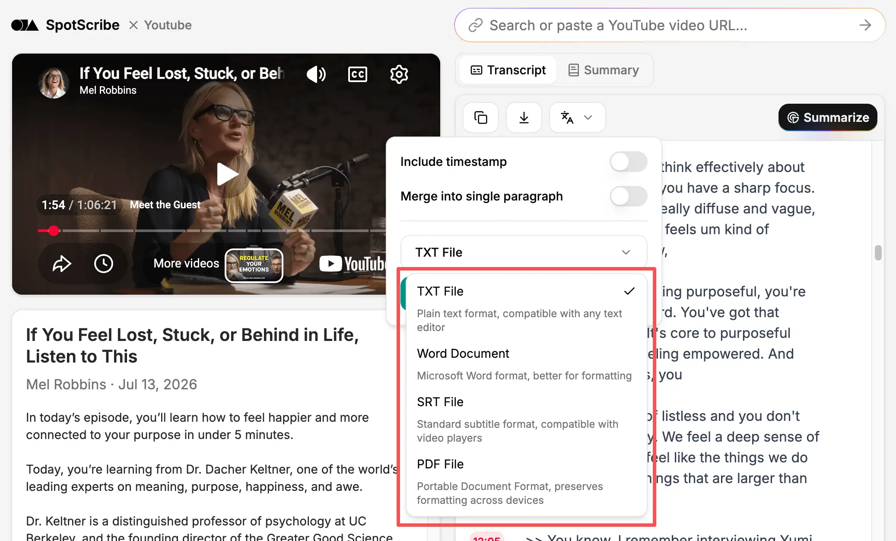Click Mel Robbins channel name in player
Image resolution: width=896 pixels, height=541 pixels.
pos(108,90)
